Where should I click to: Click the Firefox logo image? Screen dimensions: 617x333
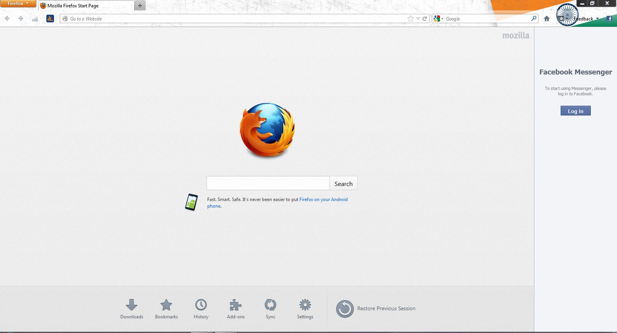point(267,130)
